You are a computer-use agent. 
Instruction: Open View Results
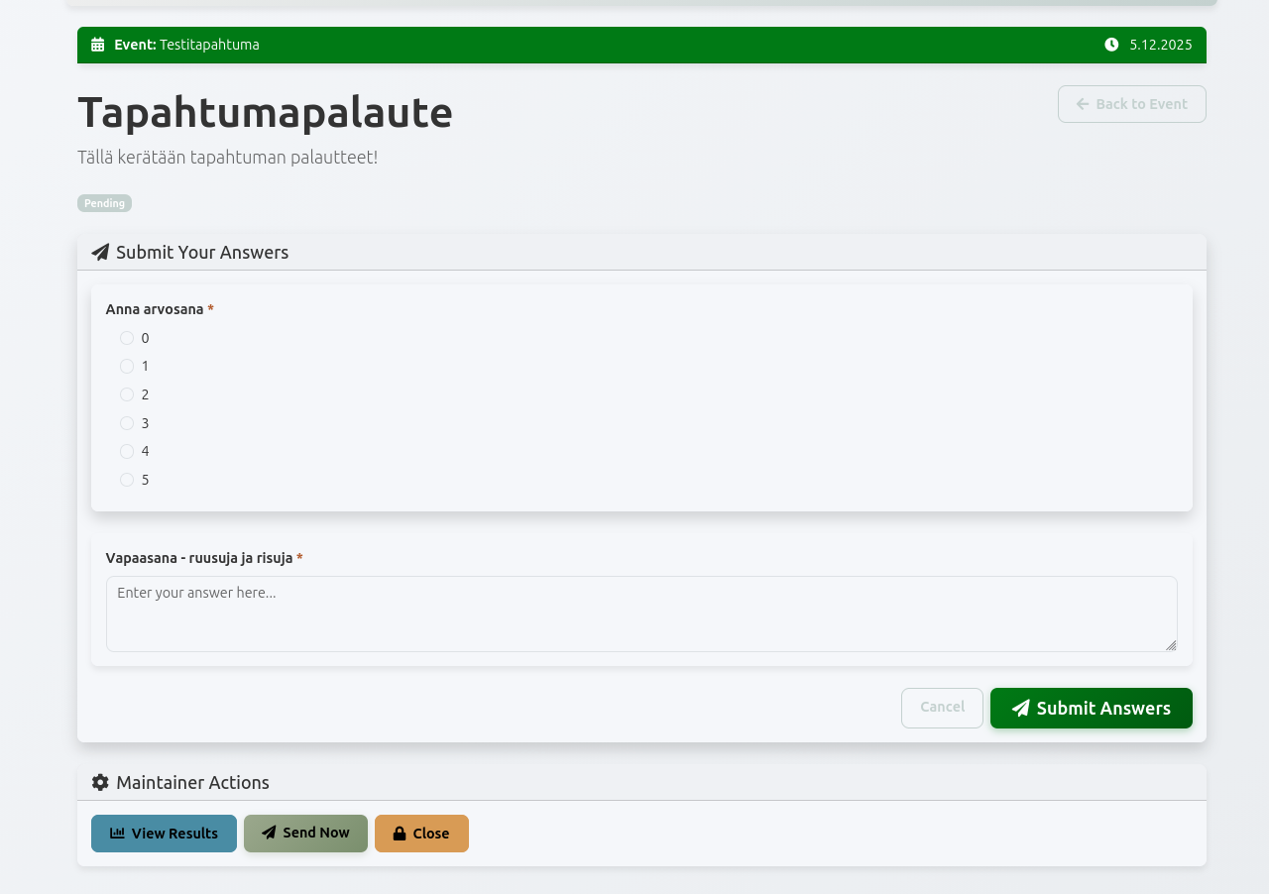164,833
